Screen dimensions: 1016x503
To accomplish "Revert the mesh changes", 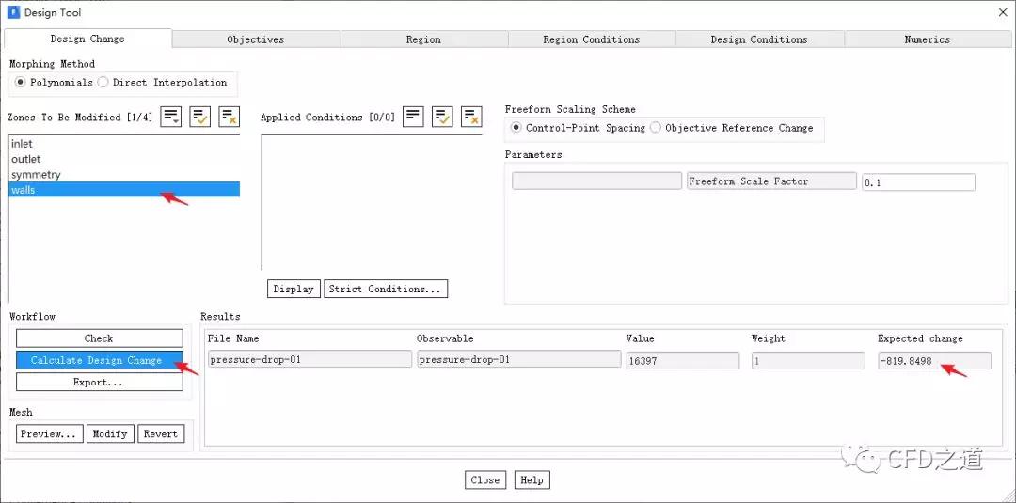I will click(161, 433).
